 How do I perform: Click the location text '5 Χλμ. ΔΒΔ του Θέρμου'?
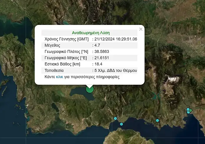click(115, 71)
